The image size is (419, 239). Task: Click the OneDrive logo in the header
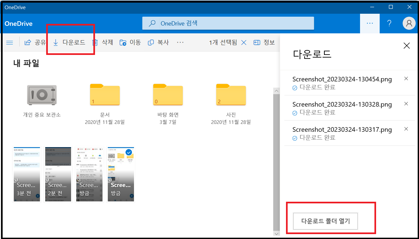[x=18, y=24]
